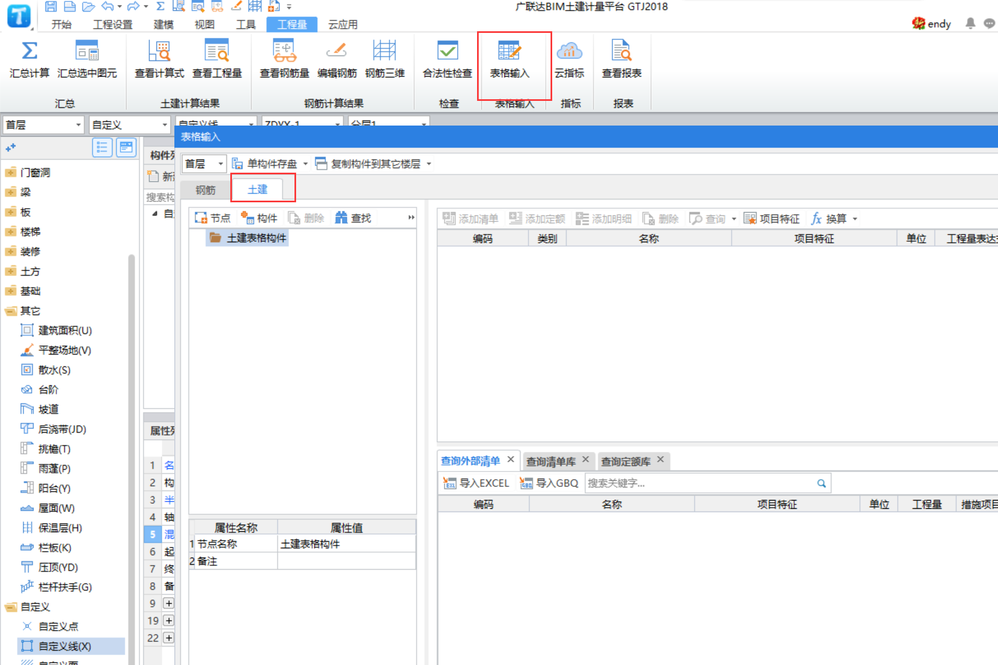Screen dimensions: 998x665
Task: Expand row 19 in the property list
Action: coord(169,621)
